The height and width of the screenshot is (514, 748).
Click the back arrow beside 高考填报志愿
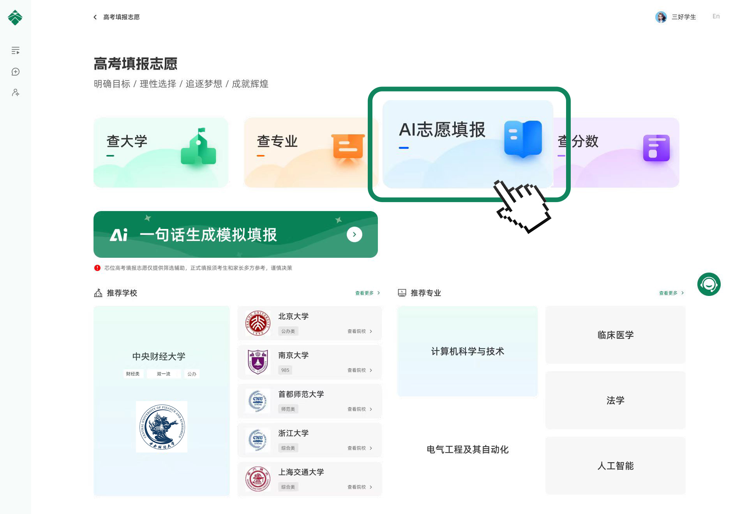[95, 17]
